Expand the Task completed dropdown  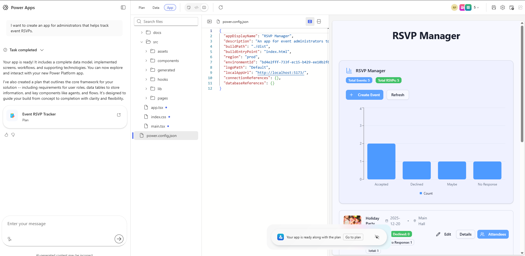pyautogui.click(x=42, y=50)
